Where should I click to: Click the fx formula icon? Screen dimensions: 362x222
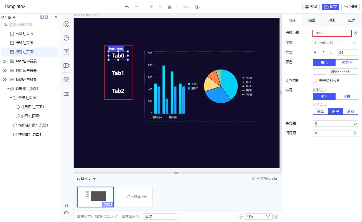pos(356,33)
